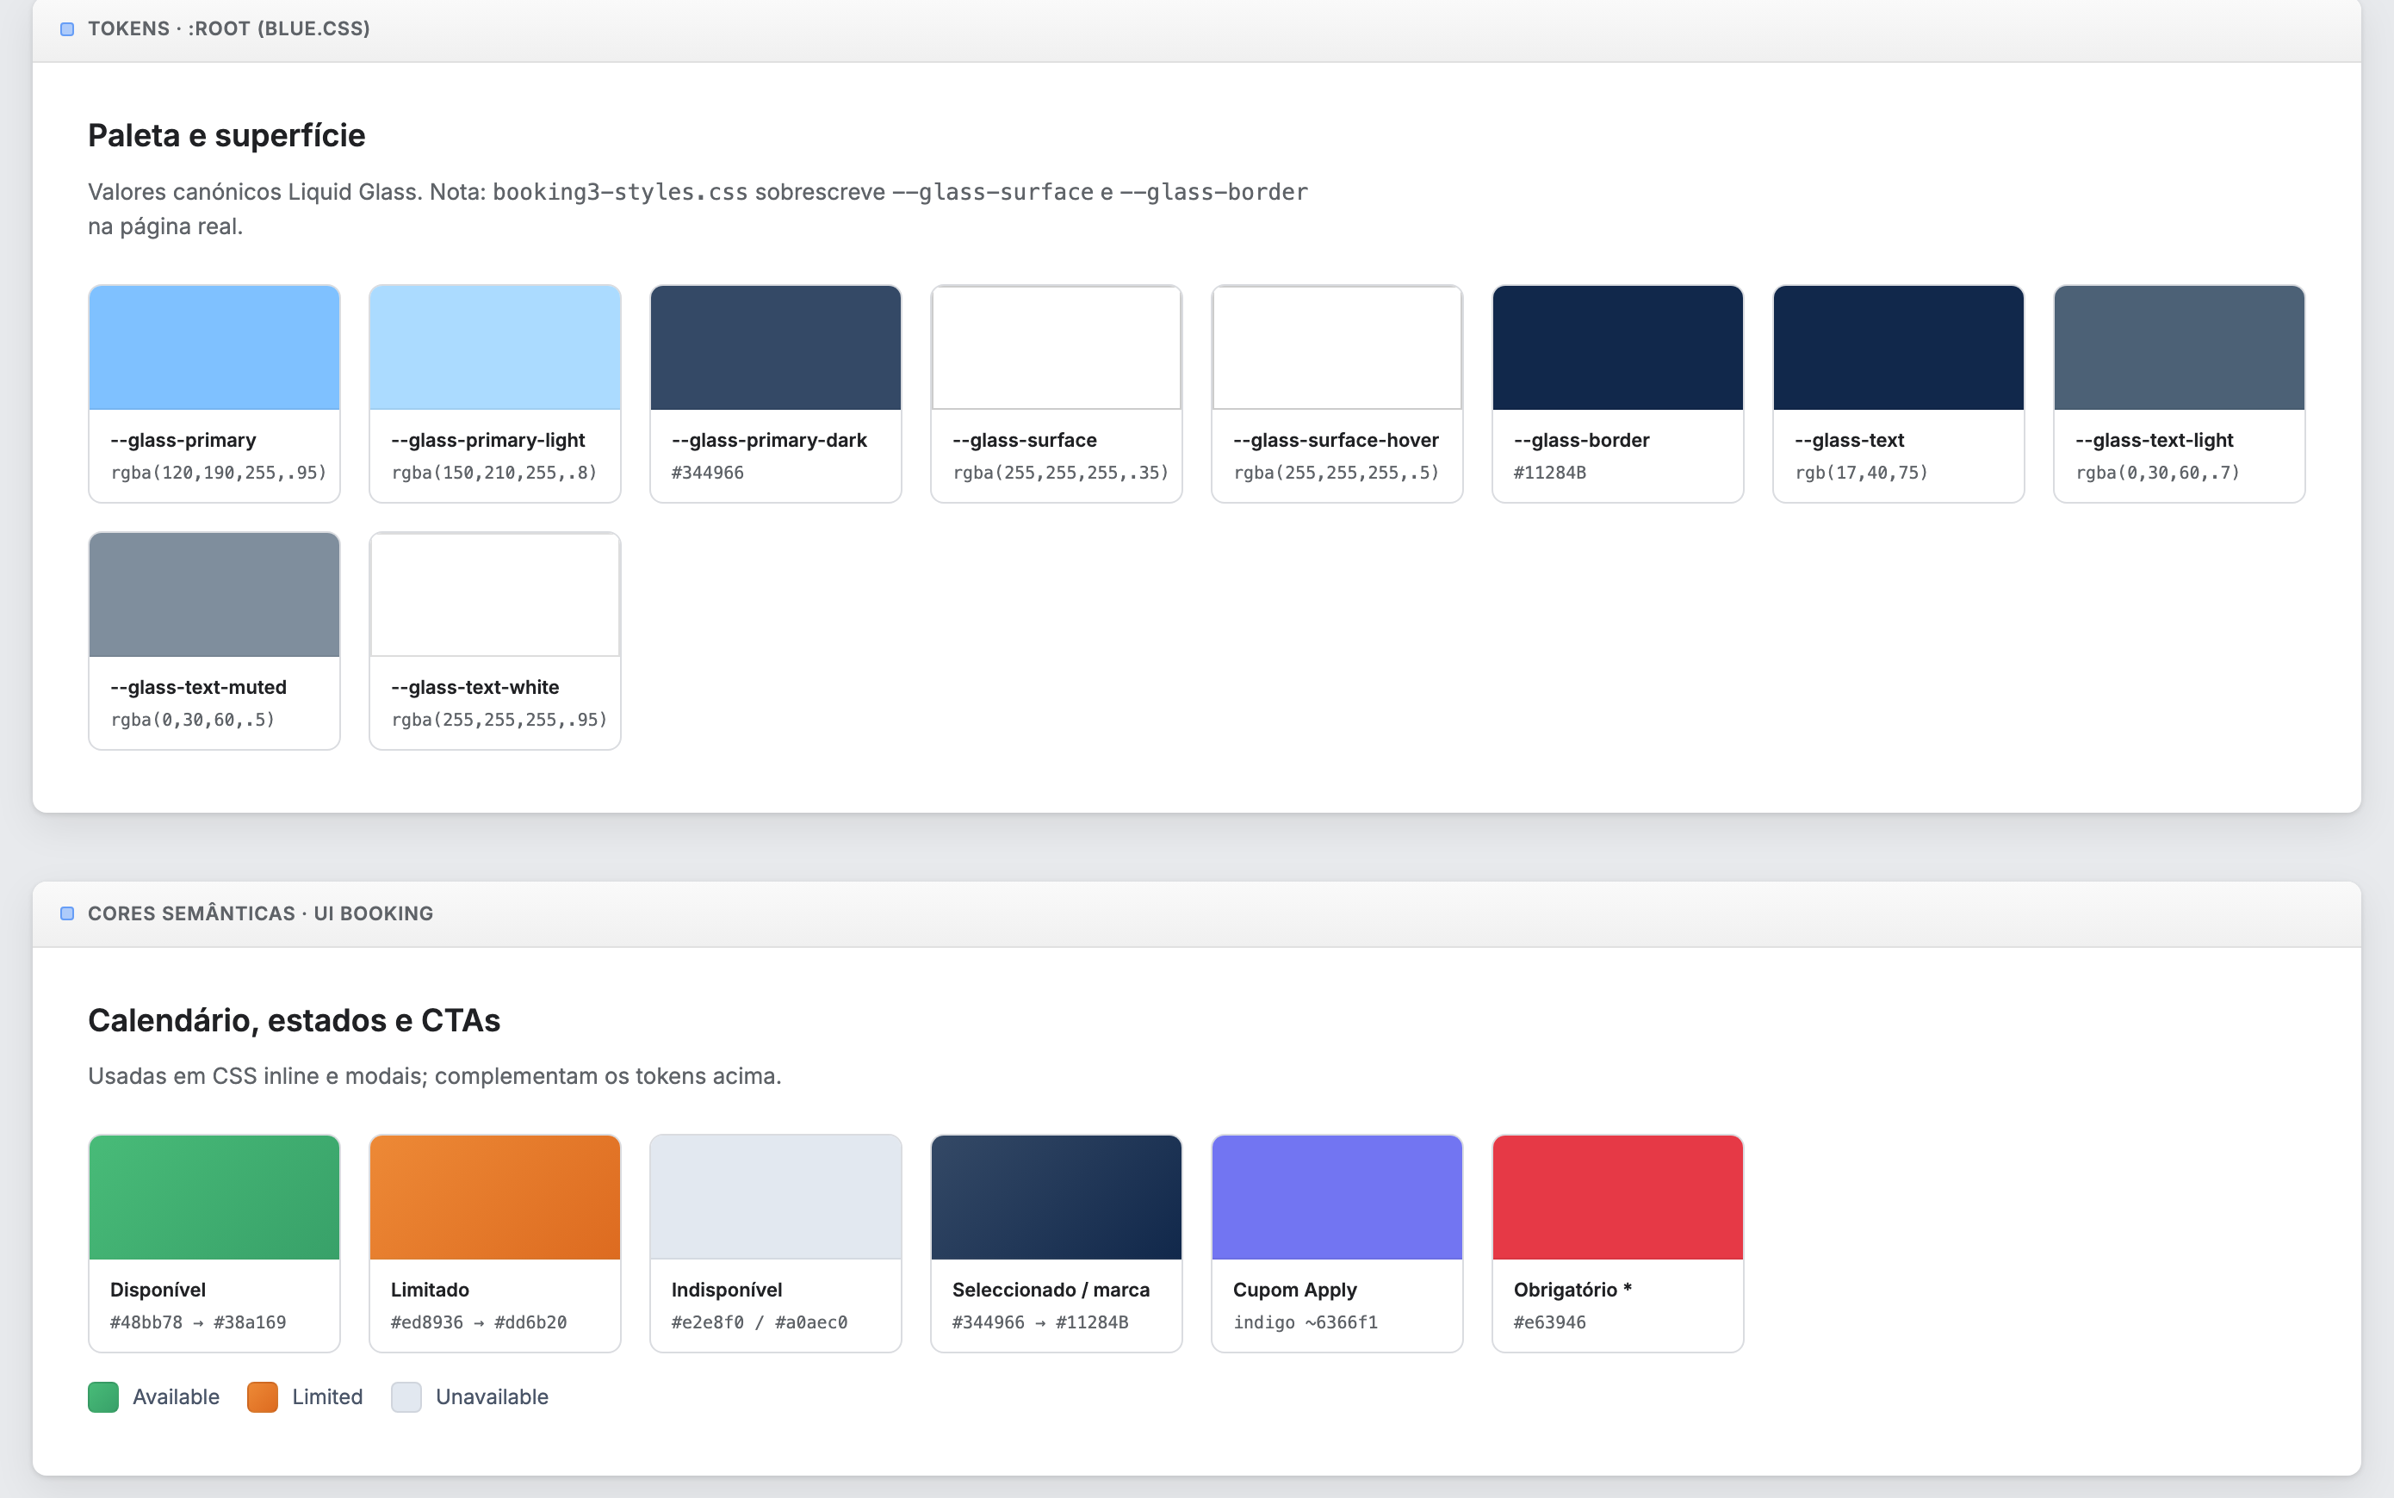Click the rgba(255,255,255,.35) value

1061,473
